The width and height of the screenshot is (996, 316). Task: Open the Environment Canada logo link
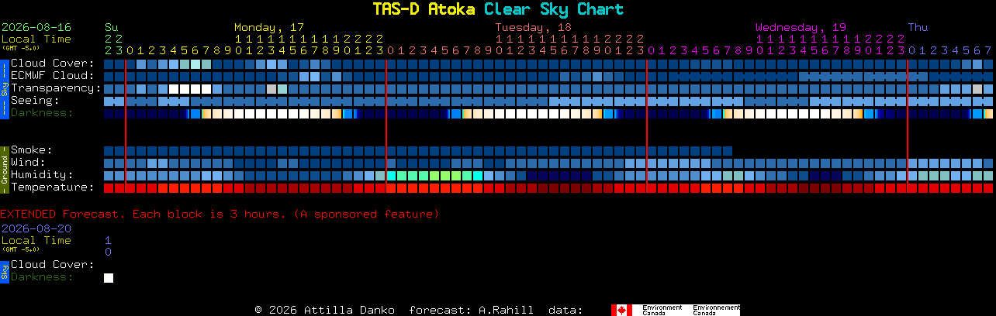pos(676,310)
